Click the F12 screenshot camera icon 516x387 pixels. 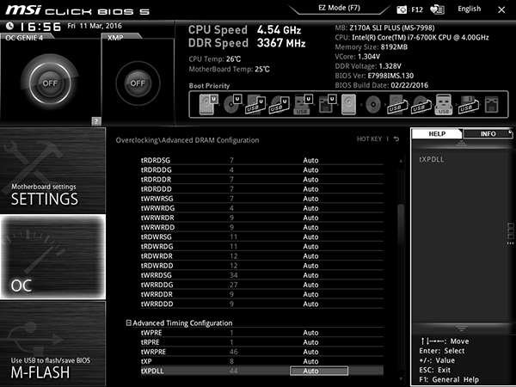[402, 9]
